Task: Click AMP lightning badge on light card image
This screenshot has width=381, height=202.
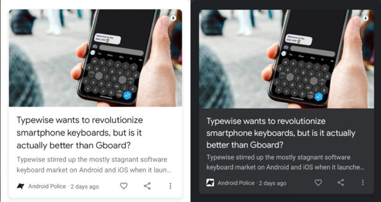Action: coord(173,18)
